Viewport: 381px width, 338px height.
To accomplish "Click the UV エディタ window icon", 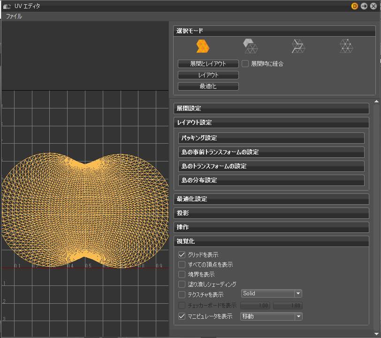I will 7,6.
